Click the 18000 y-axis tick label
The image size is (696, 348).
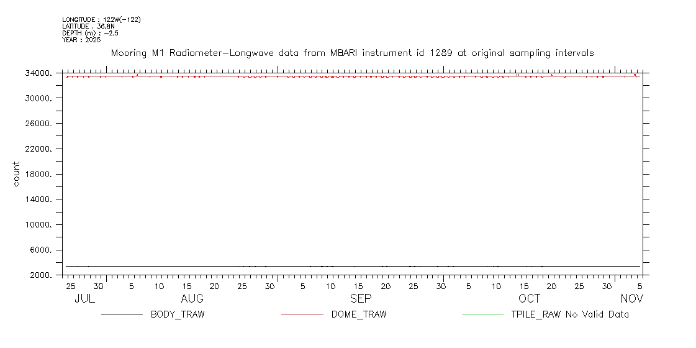[38, 175]
